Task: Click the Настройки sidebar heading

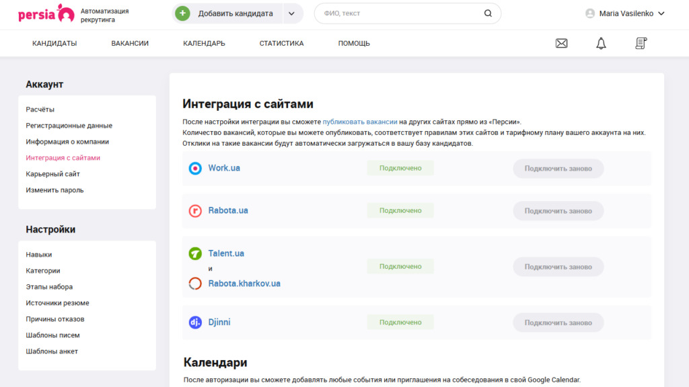Action: (50, 230)
